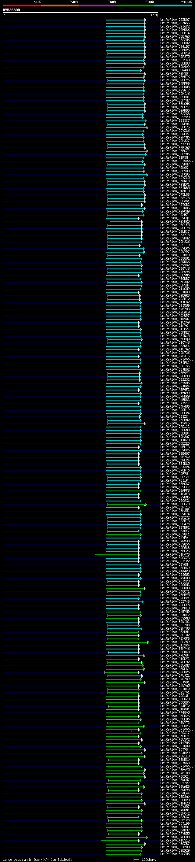Click the UniRef100_B9K2A7 entry

click(175, 437)
